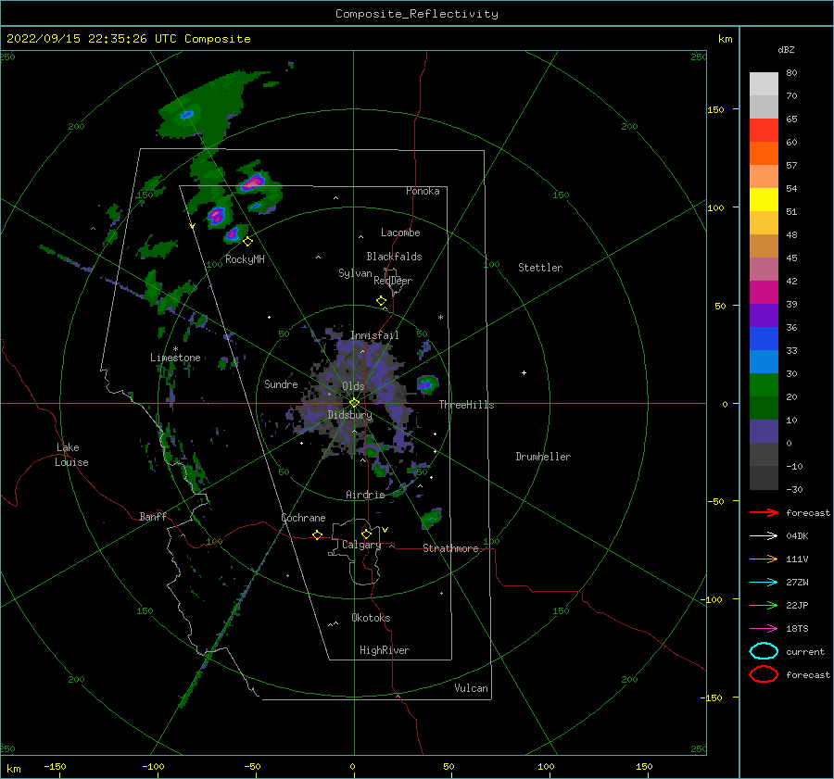
Task: Click the yellow diamond marker below RedDeer
Action: point(381,301)
